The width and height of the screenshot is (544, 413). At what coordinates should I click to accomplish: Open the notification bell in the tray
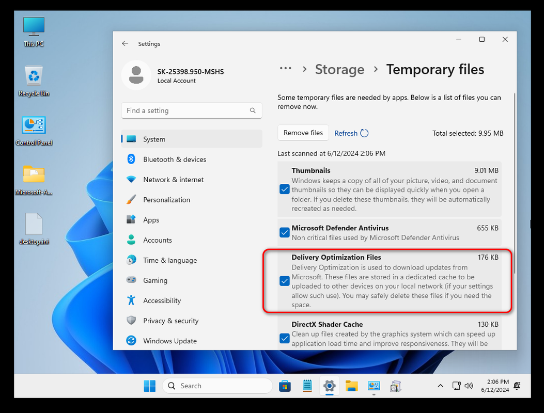(x=517, y=386)
